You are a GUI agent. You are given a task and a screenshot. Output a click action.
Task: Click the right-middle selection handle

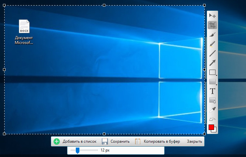[204, 70]
